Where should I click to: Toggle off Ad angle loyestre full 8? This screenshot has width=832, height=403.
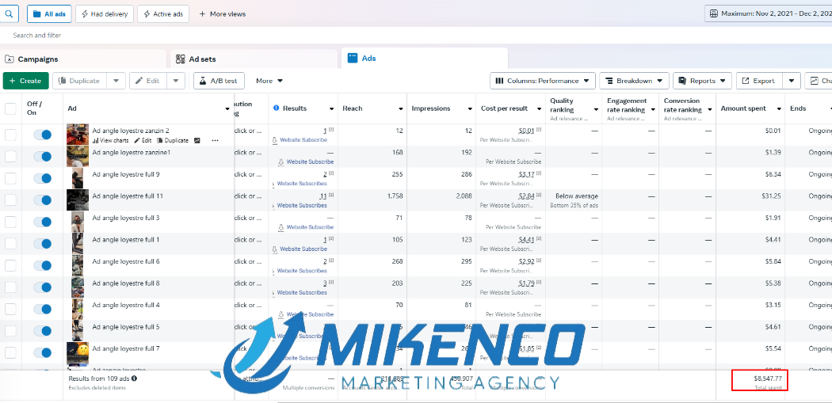[x=43, y=287]
